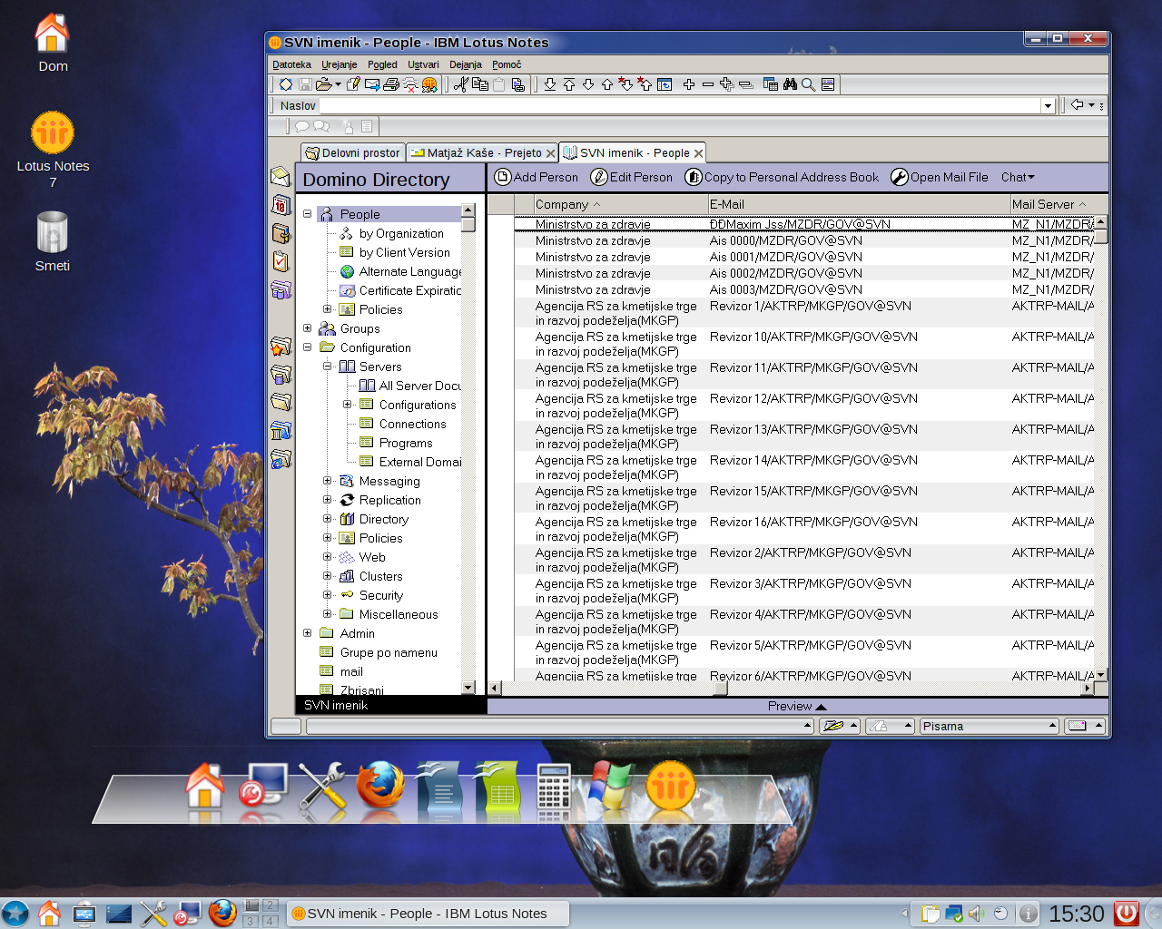This screenshot has width=1162, height=929.
Task: Launch Lotus Notes 7 from desktop icon
Action: coord(53,133)
